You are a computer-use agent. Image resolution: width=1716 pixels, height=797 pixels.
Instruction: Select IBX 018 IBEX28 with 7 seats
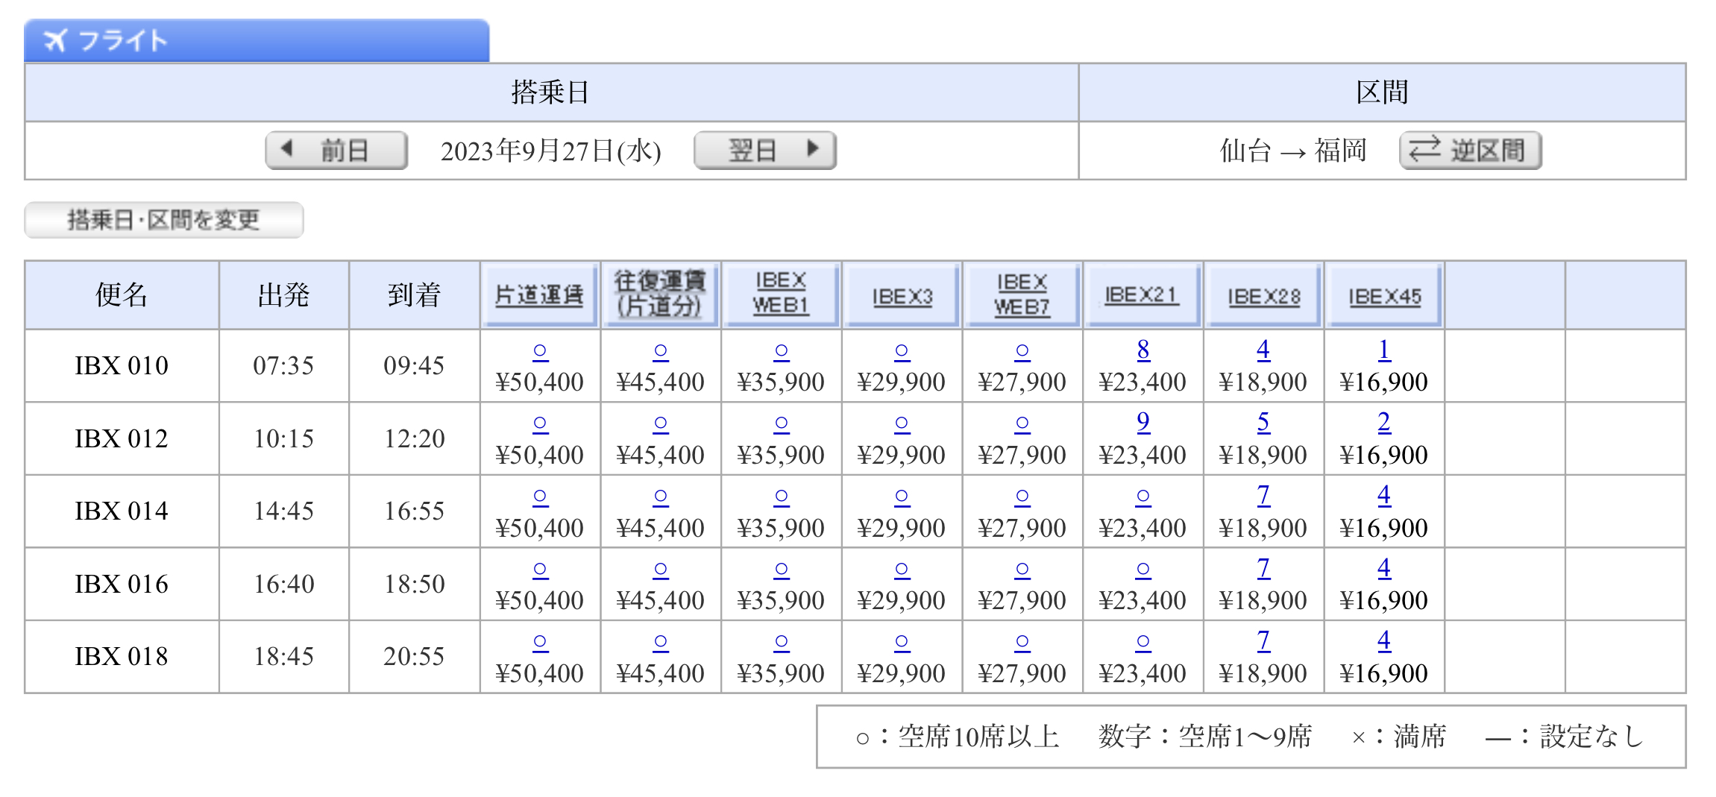click(x=1263, y=640)
